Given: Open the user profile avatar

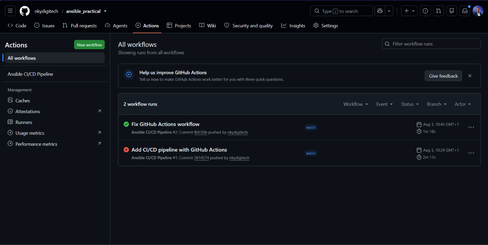Looking at the screenshot, I should 478,11.
